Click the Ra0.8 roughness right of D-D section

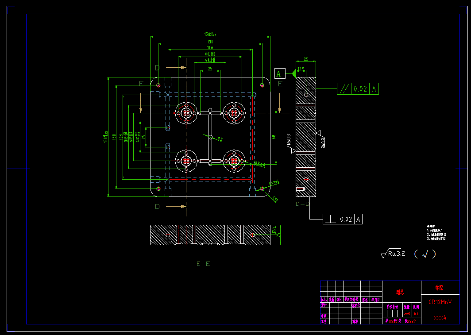[323, 142]
